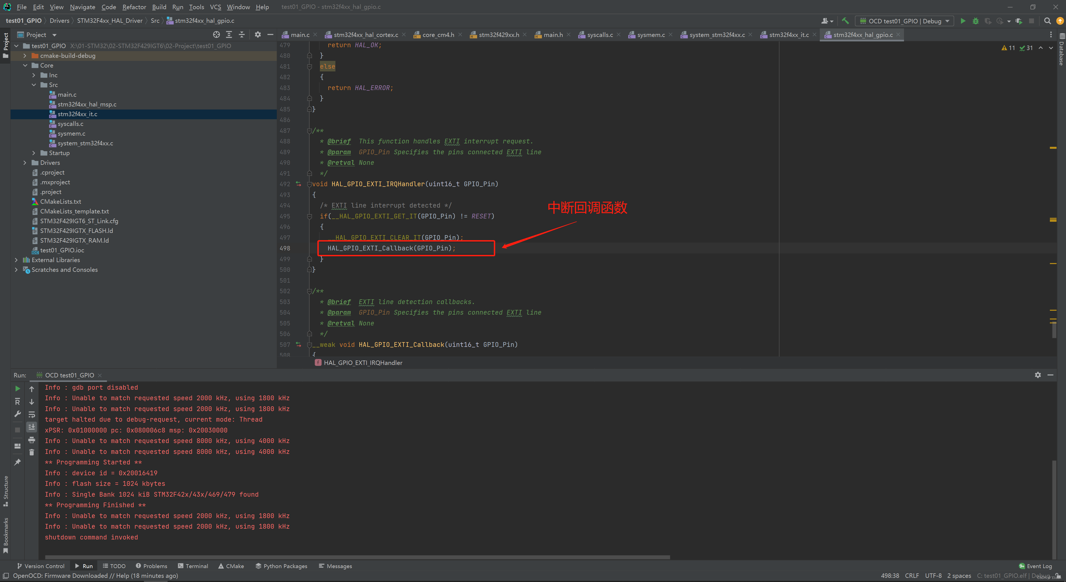1066x582 pixels.
Task: Expand the Drivers folder in project tree
Action: [24, 162]
